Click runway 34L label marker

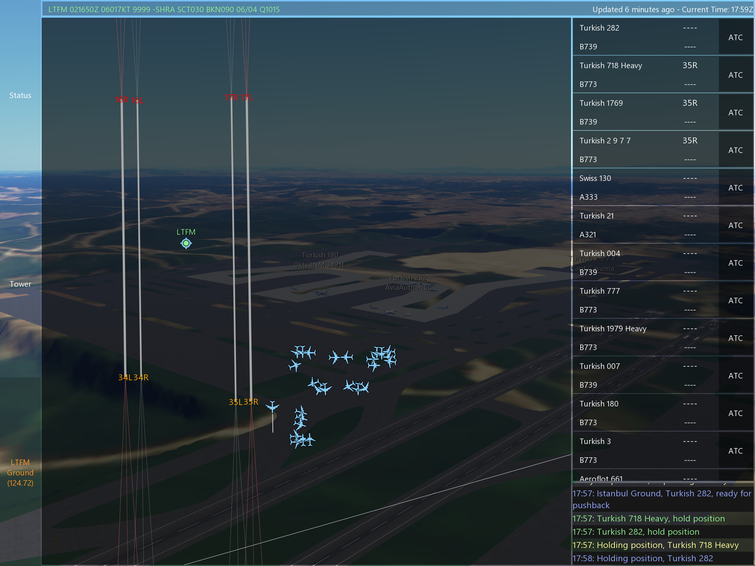coord(125,377)
